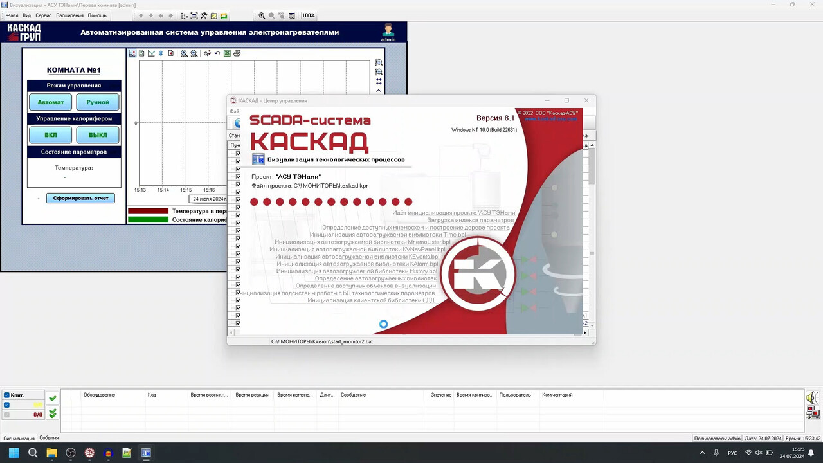
Task: Toggle the Квит. checkbox
Action: tap(7, 395)
